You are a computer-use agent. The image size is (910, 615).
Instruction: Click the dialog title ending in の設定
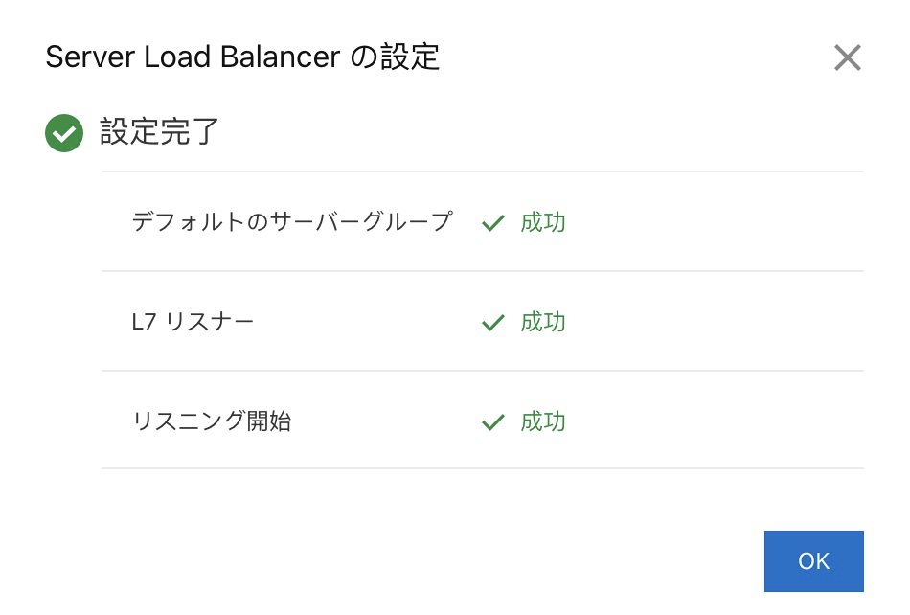242,57
